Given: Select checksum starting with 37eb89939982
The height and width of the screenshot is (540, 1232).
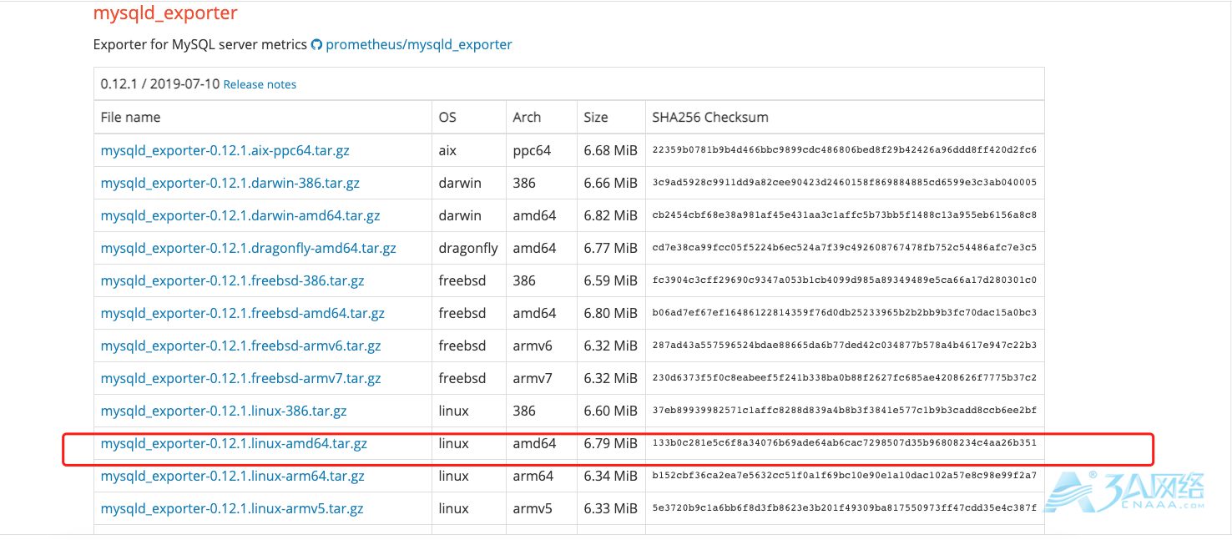Looking at the screenshot, I should 844,411.
